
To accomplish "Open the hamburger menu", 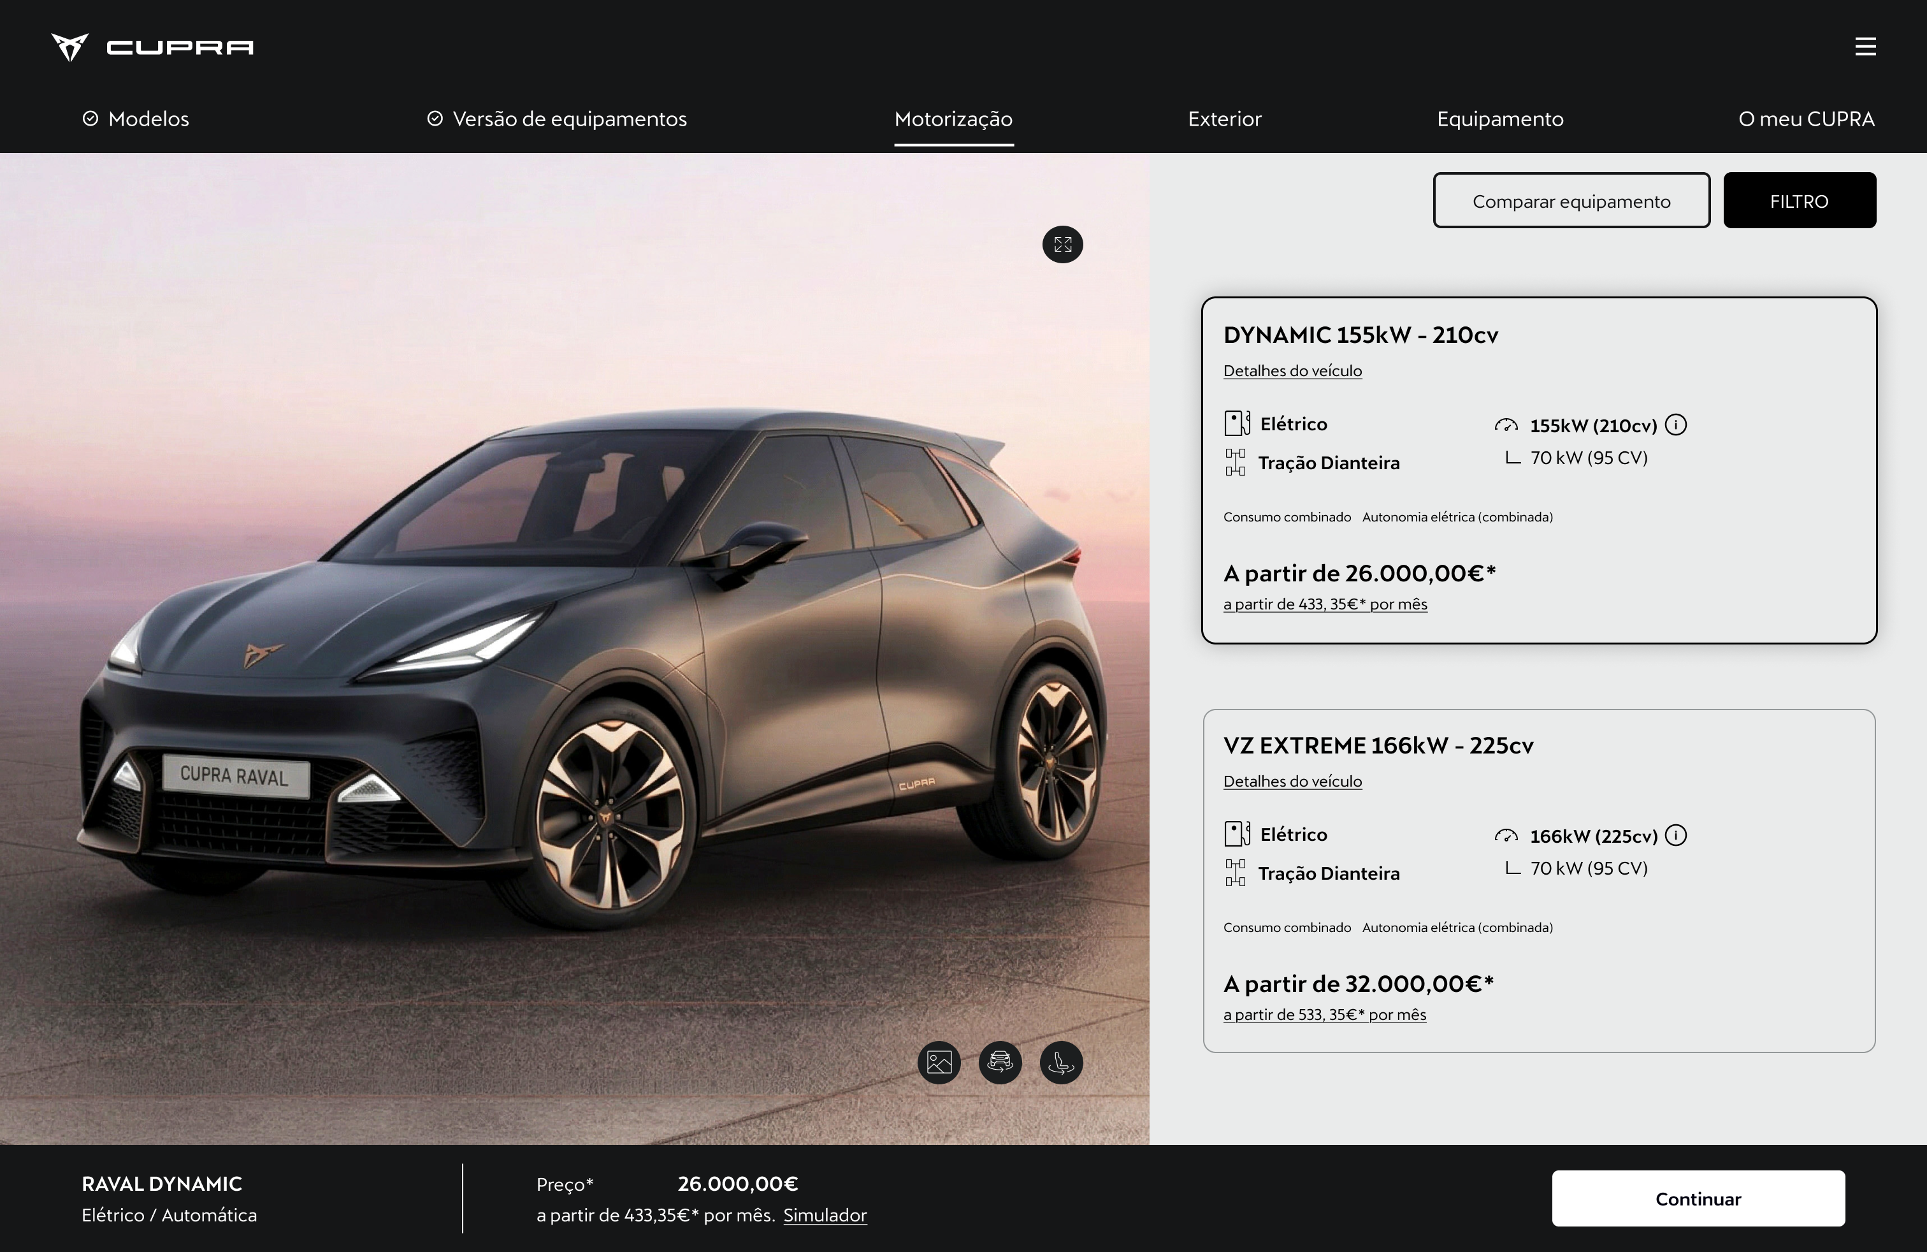I will pos(1865,46).
